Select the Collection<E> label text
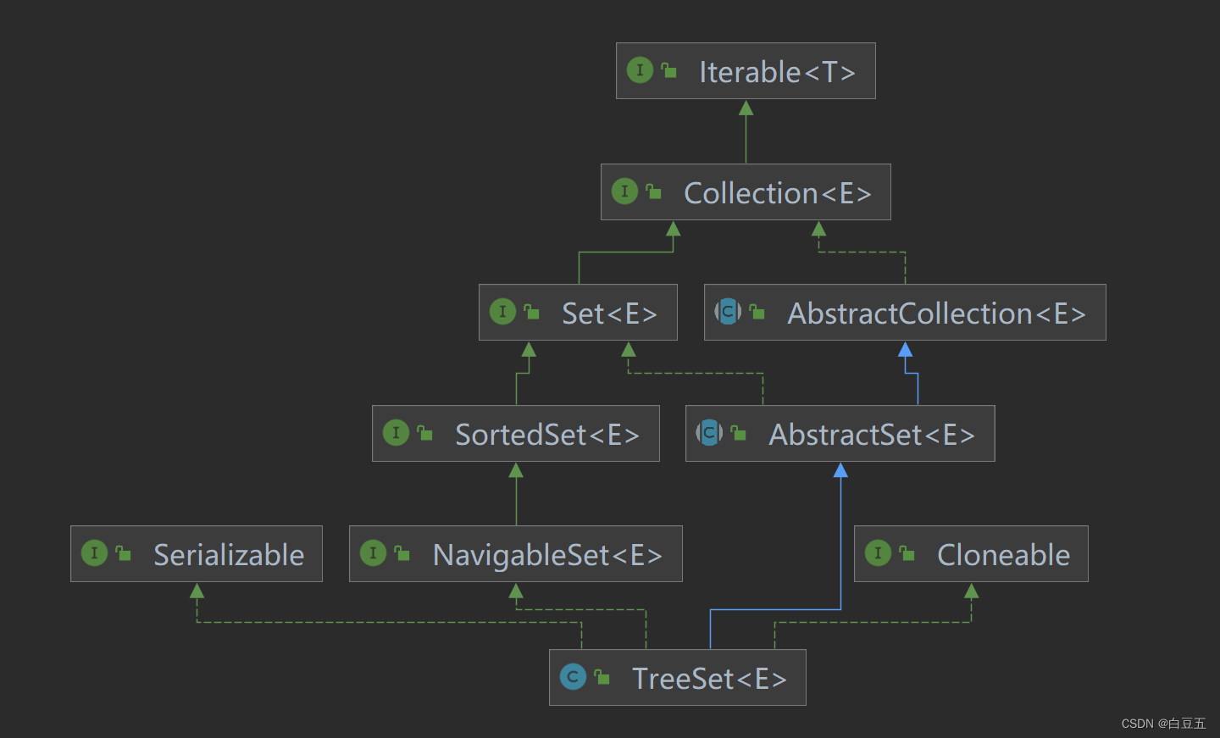This screenshot has width=1220, height=738. (x=777, y=193)
